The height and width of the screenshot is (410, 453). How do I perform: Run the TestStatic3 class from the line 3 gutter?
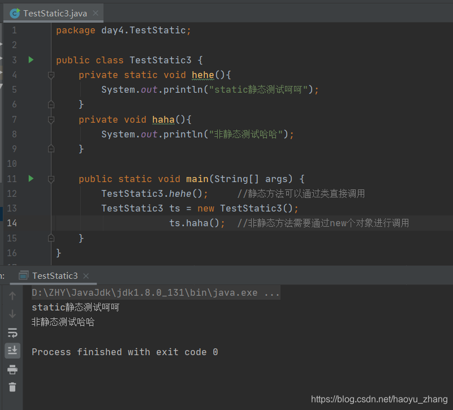(x=31, y=60)
